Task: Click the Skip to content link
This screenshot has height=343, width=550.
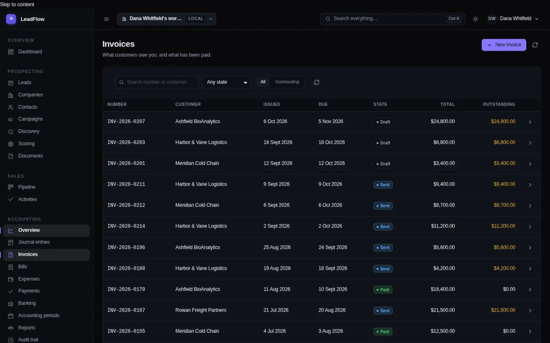Action: (17, 4)
